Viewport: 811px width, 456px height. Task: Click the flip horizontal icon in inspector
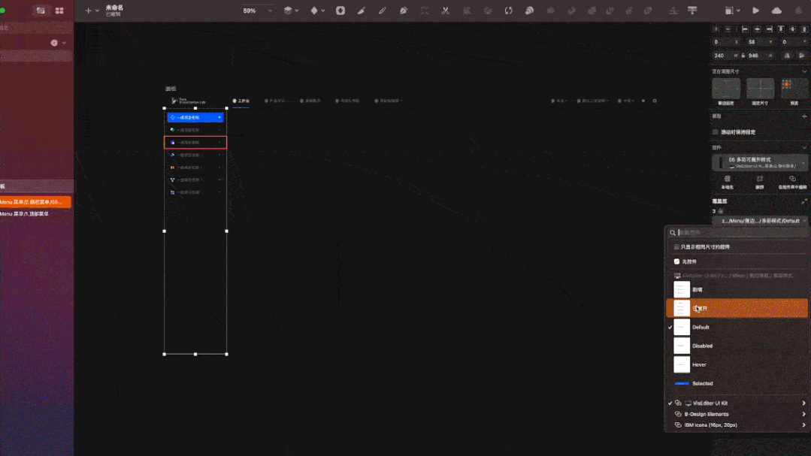pos(787,56)
